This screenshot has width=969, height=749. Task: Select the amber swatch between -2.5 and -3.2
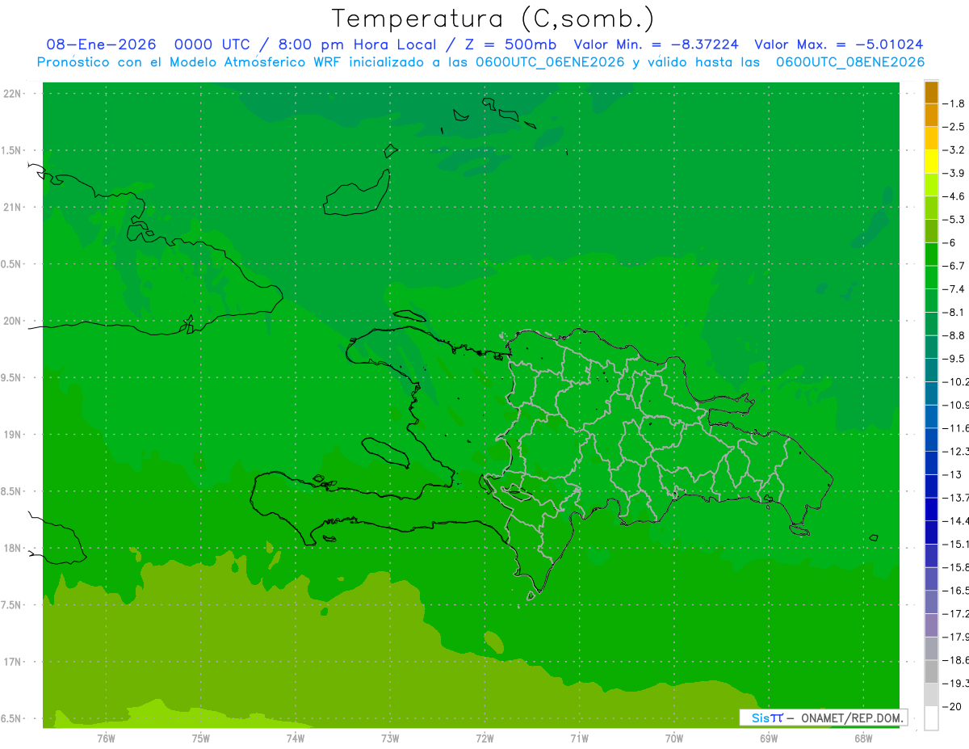click(x=931, y=138)
